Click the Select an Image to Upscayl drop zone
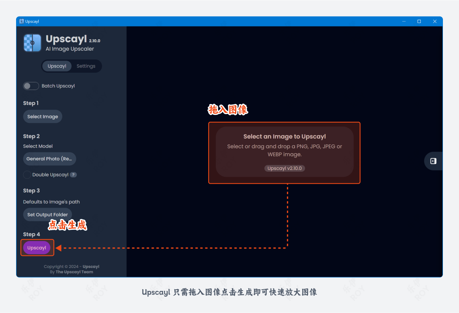This screenshot has height=313, width=459. tap(284, 153)
